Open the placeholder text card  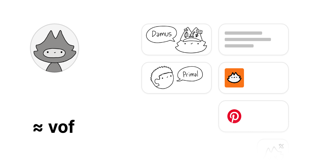coord(254,39)
